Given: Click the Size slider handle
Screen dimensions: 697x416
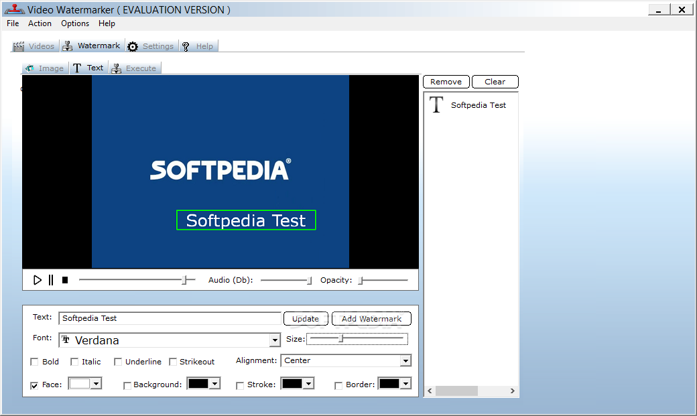Looking at the screenshot, I should [341, 339].
